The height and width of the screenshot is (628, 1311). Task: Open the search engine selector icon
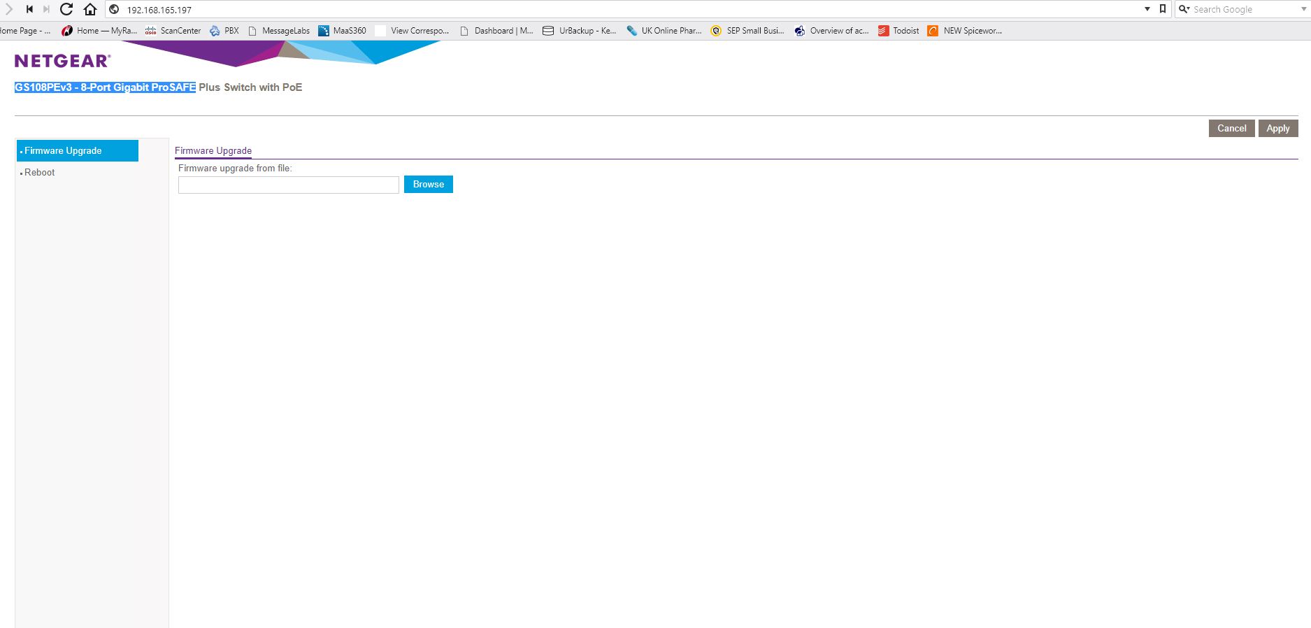1184,9
